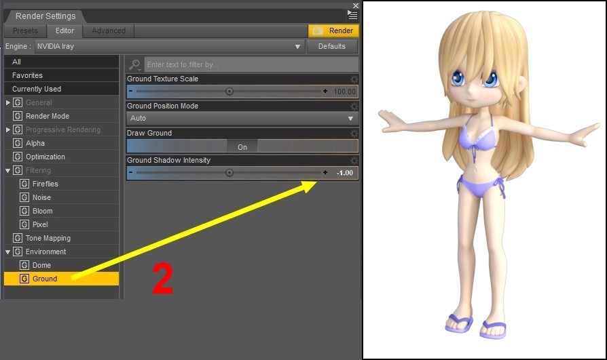This screenshot has width=607, height=360.
Task: Click plus on Ground Texture Scale slider
Action: (325, 92)
